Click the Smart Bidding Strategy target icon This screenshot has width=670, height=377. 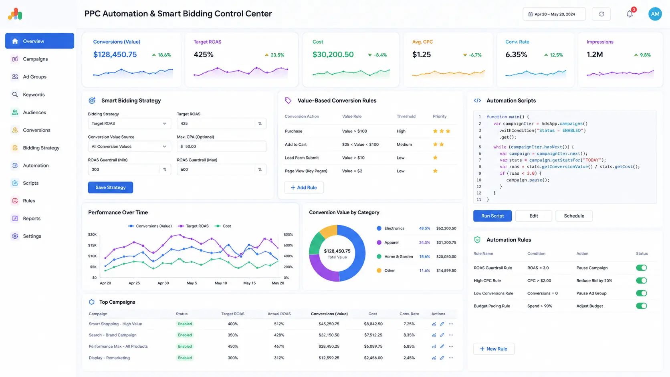click(x=92, y=101)
